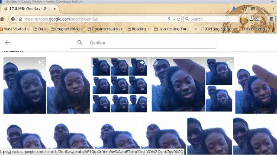
Task: Click the Google Photos search text field
Action: pos(143,43)
